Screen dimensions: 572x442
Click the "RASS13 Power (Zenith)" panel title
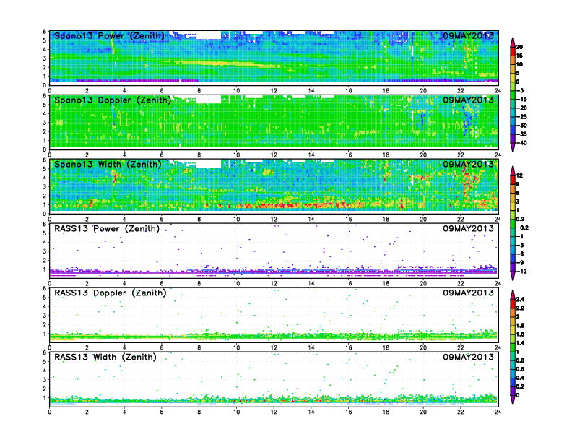[107, 229]
